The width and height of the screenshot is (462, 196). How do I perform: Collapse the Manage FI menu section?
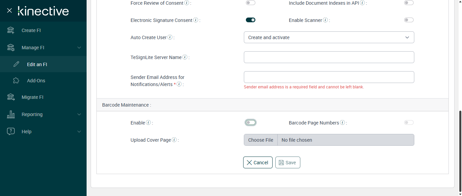click(79, 48)
